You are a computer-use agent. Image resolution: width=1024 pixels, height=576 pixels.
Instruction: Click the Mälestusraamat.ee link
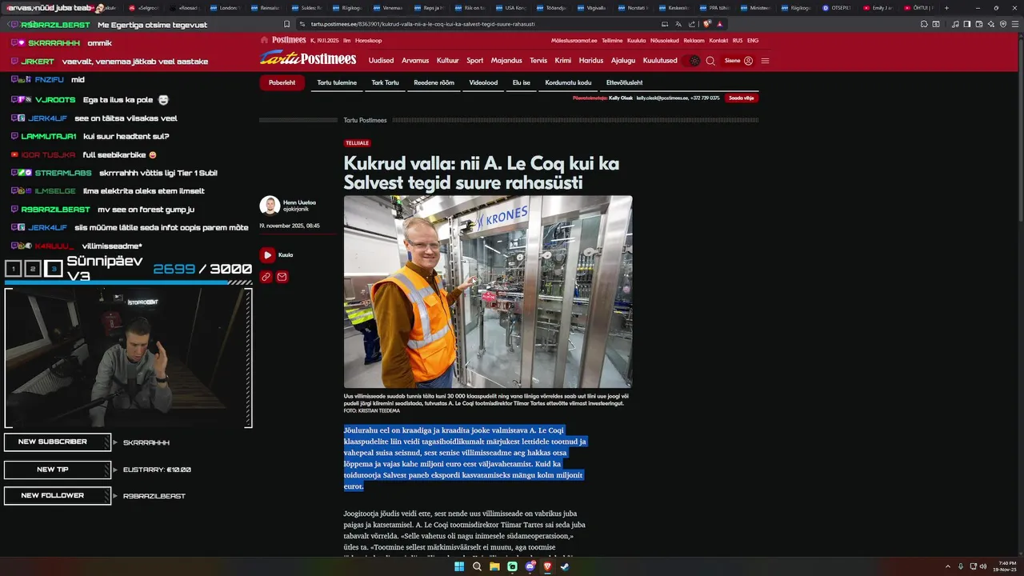pos(574,40)
